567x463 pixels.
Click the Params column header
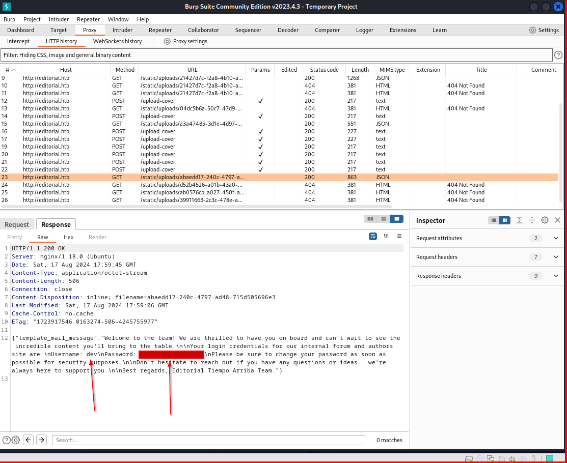(x=260, y=70)
